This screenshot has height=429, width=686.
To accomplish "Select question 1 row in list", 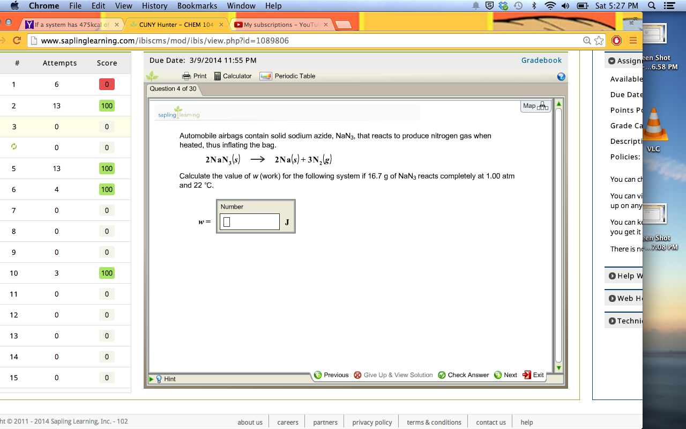I will point(65,84).
